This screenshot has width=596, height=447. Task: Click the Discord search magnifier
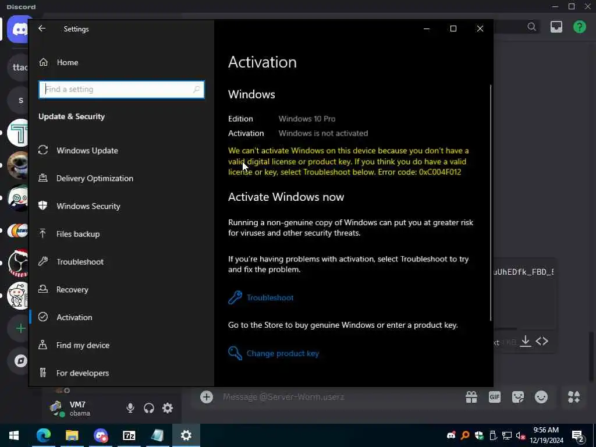(x=532, y=27)
